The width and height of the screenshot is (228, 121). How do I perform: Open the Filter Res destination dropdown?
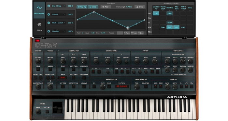click(58, 31)
